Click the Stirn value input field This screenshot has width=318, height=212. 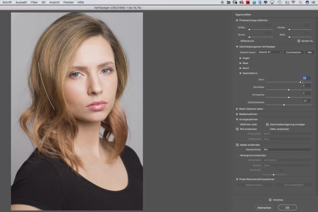[x=306, y=78]
